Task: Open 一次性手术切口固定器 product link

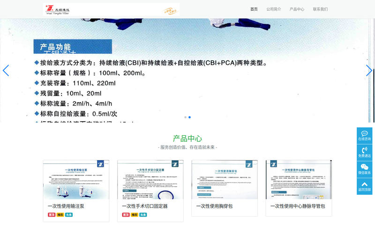Action: 145,206
